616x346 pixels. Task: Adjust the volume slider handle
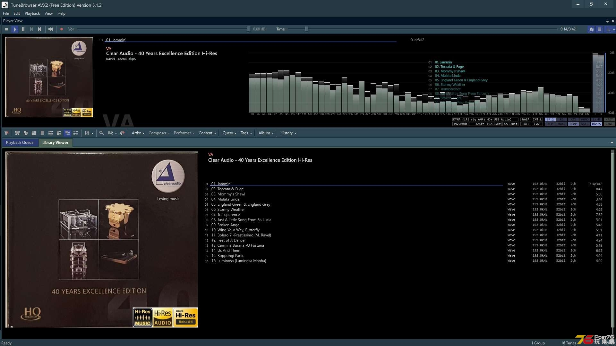click(248, 29)
